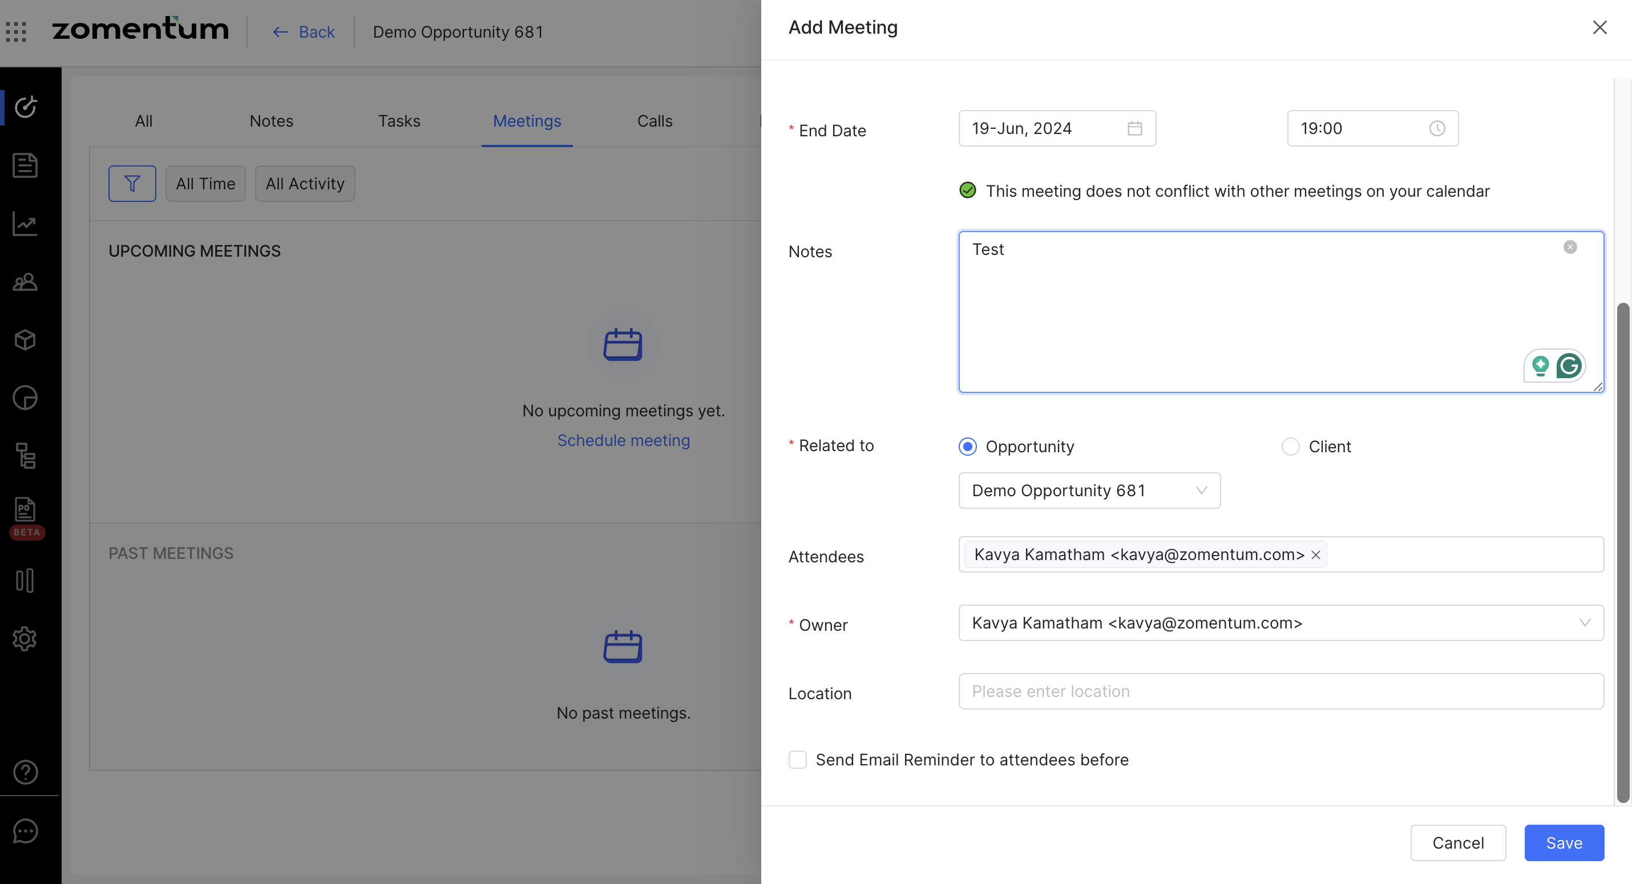This screenshot has height=884, width=1632.
Task: Select the Opportunity radio button
Action: tap(967, 447)
